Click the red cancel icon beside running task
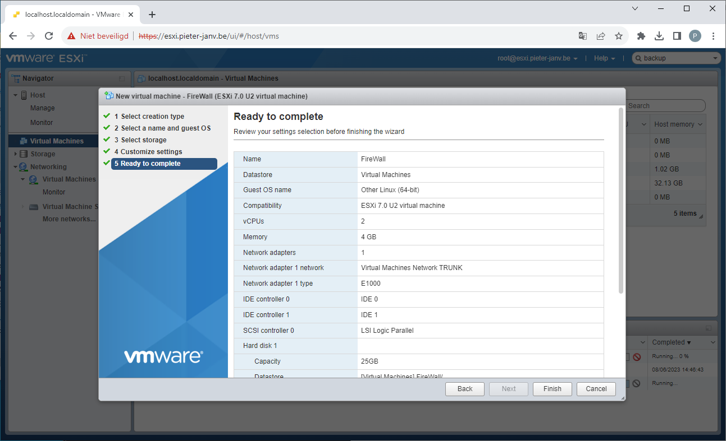 tap(637, 357)
